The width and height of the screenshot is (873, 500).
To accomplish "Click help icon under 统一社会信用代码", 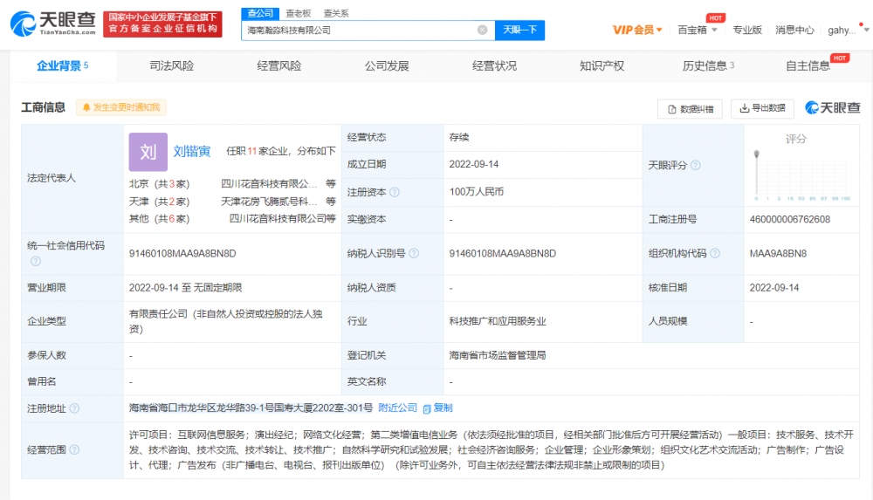I will [x=36, y=261].
